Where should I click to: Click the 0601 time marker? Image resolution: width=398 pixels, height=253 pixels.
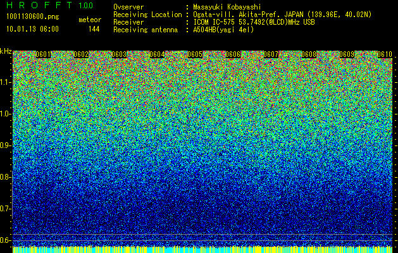tap(43, 54)
